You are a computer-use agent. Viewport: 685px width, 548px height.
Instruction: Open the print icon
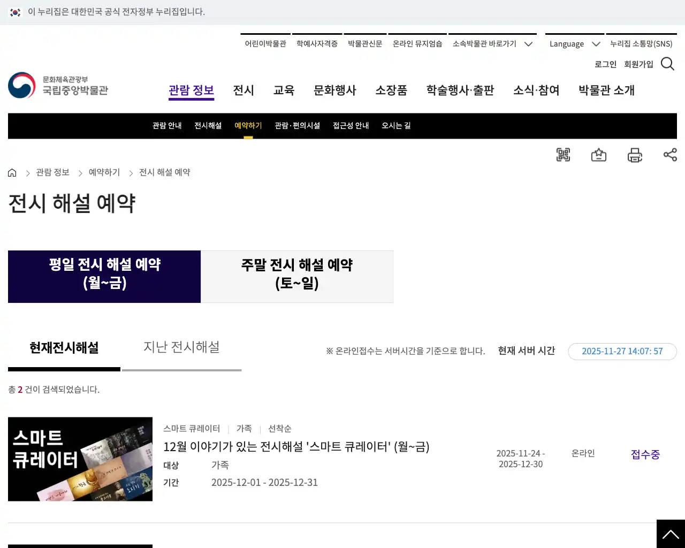(x=635, y=155)
